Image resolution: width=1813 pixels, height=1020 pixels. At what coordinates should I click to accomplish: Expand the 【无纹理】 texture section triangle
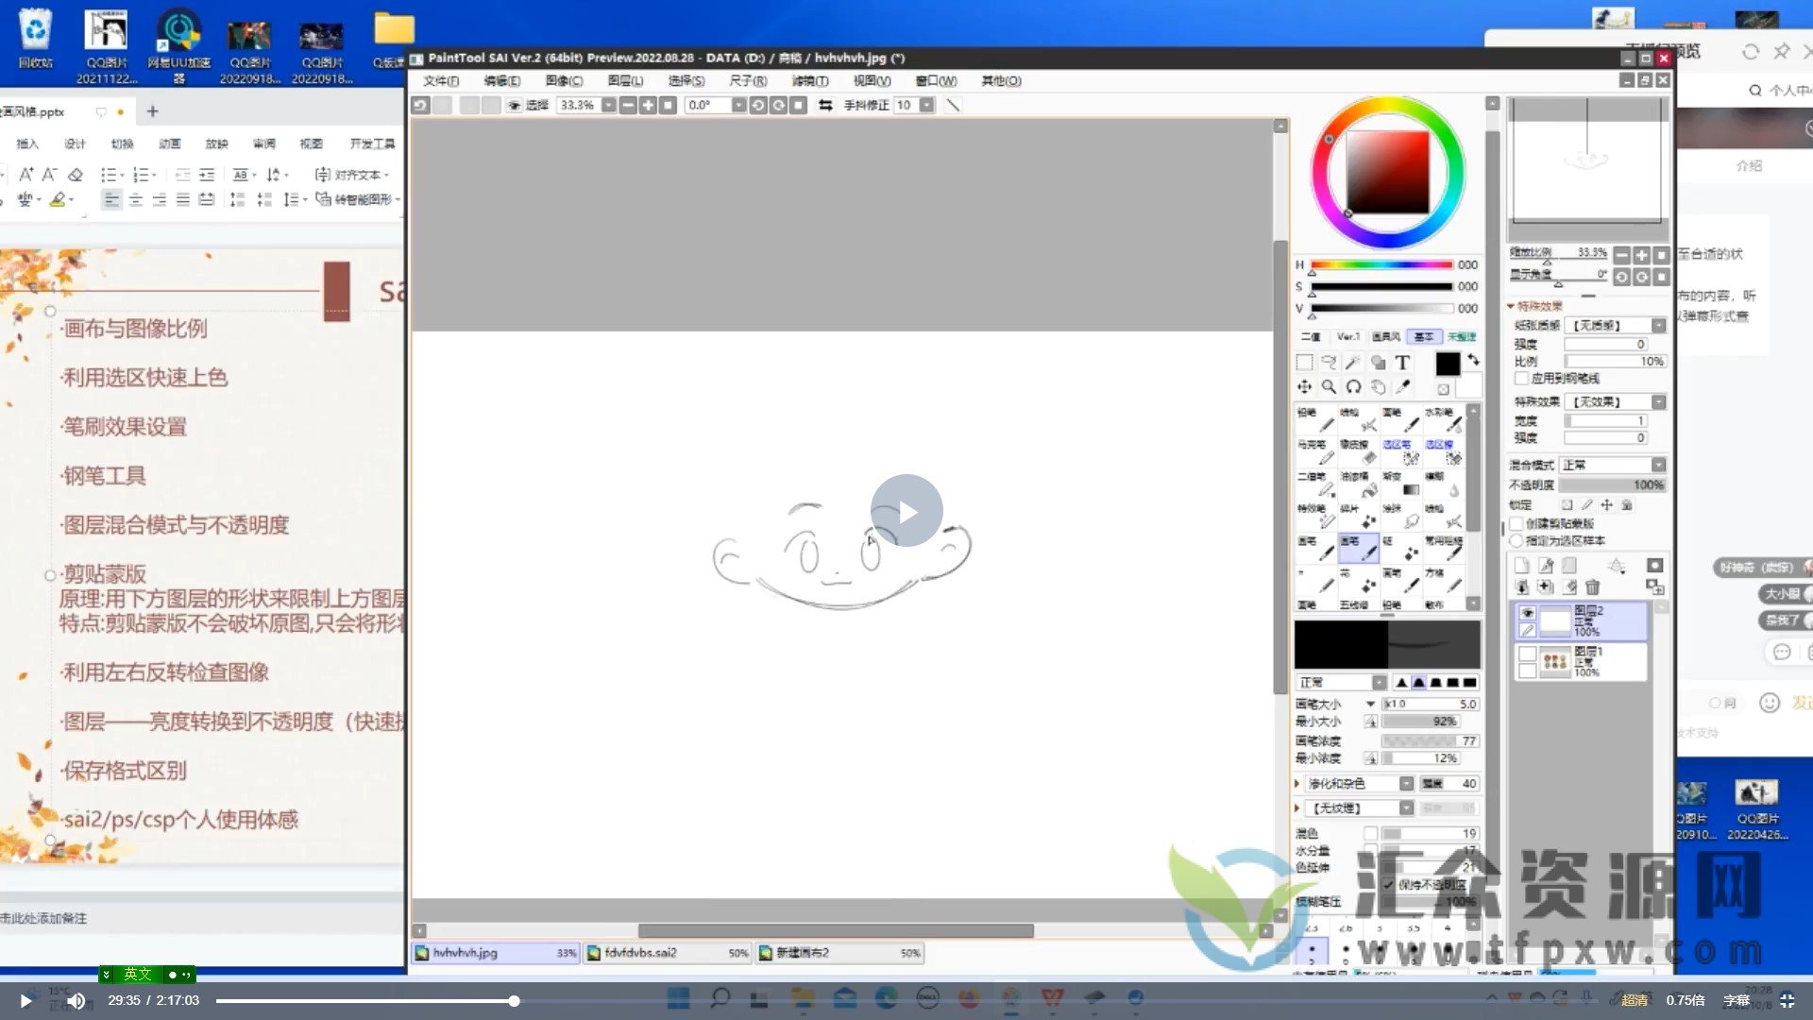[x=1297, y=808]
